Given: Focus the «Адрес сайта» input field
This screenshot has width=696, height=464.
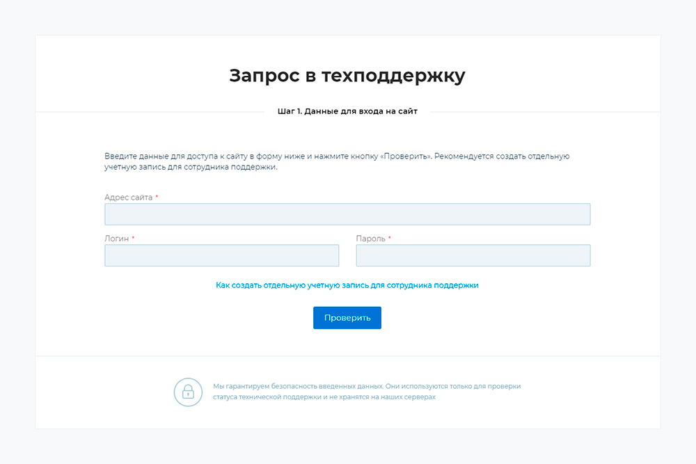Looking at the screenshot, I should [x=347, y=214].
